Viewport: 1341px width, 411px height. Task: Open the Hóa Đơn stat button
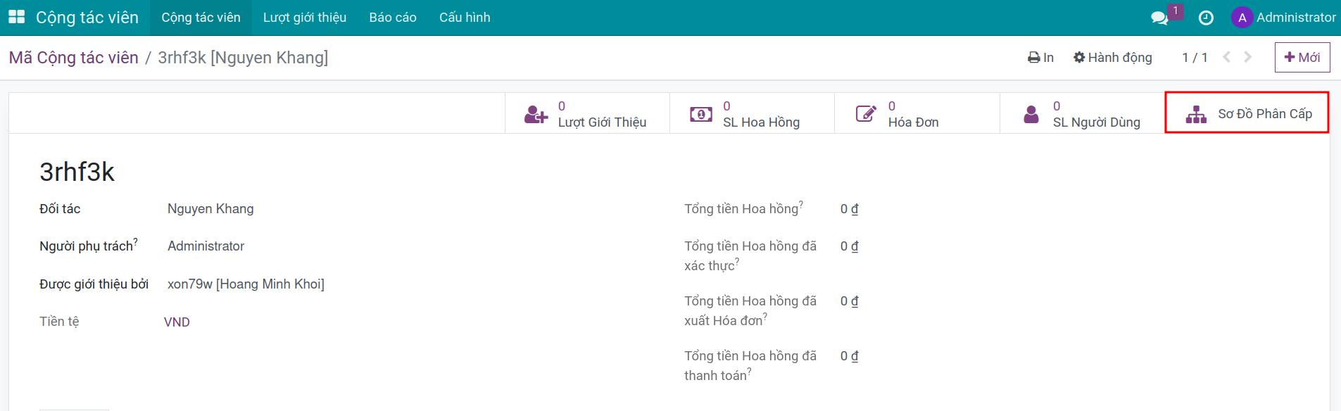[917, 113]
